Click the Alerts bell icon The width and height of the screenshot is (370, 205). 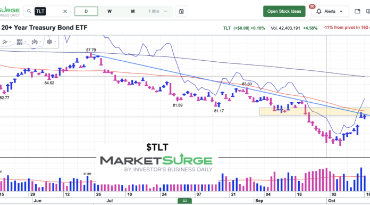[319, 11]
